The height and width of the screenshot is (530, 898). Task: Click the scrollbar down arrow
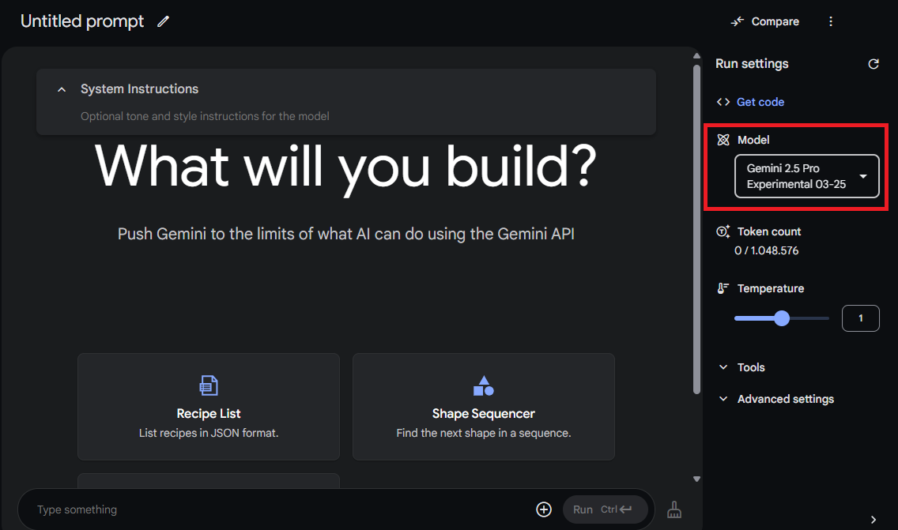tap(696, 479)
